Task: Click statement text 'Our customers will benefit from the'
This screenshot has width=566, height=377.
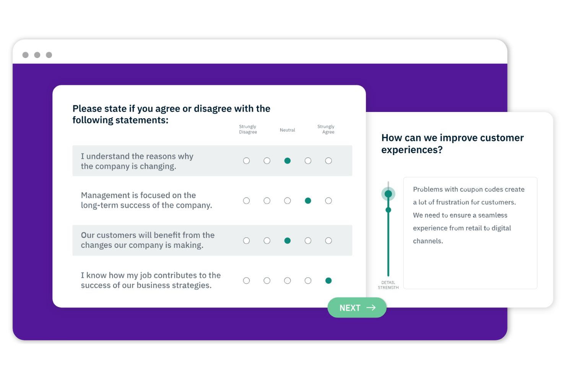Action: coord(148,235)
